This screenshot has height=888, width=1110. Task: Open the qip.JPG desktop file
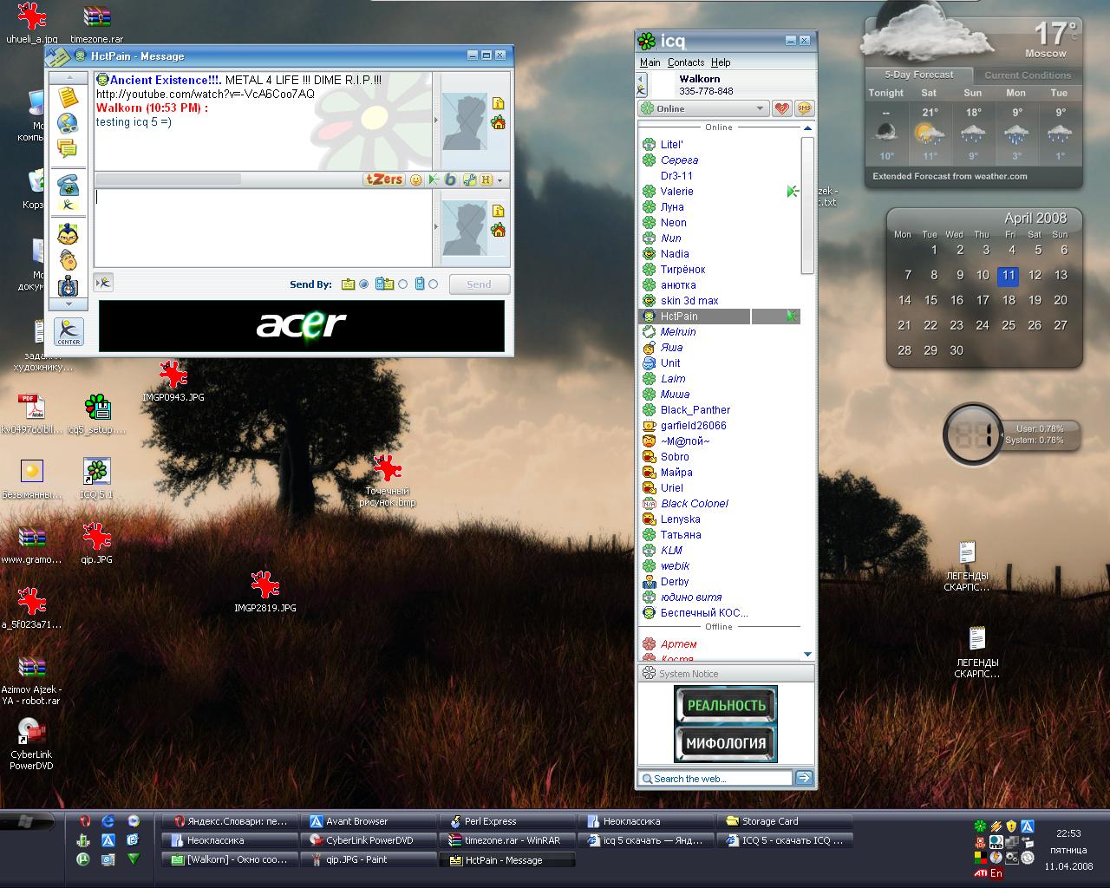point(96,543)
